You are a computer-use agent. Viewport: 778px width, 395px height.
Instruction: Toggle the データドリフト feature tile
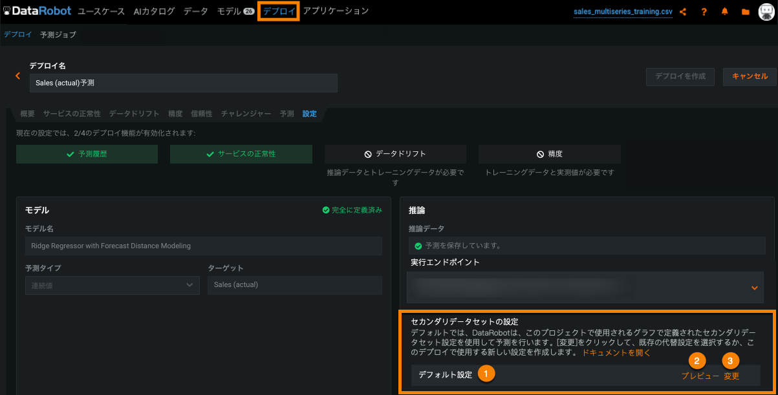pyautogui.click(x=395, y=154)
